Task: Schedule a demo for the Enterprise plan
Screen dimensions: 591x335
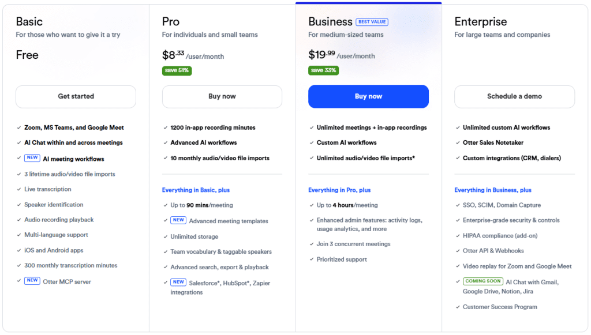Action: (514, 96)
